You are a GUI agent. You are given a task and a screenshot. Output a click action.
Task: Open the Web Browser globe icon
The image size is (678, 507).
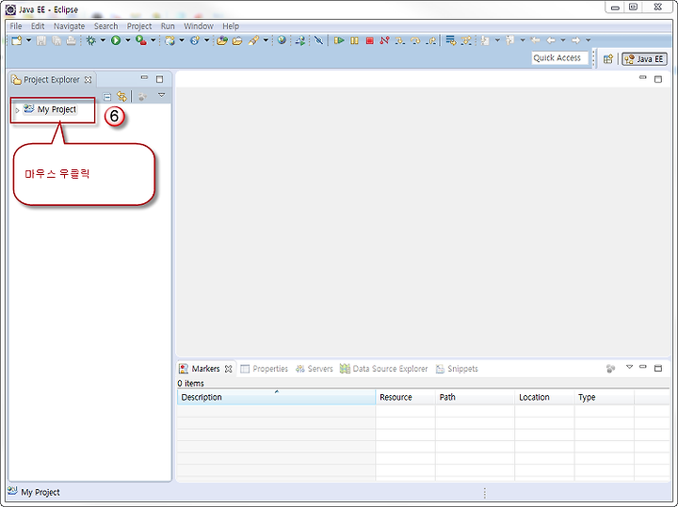point(282,40)
